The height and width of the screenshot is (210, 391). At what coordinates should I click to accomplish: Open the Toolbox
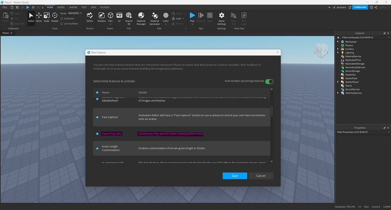click(101, 17)
